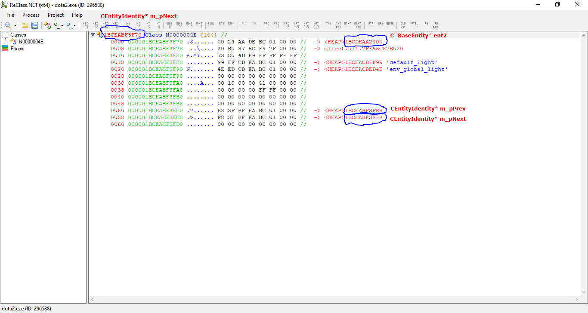Screen dimensions: 588x313
Task: Save the project with the floppy icon
Action: click(x=35, y=25)
